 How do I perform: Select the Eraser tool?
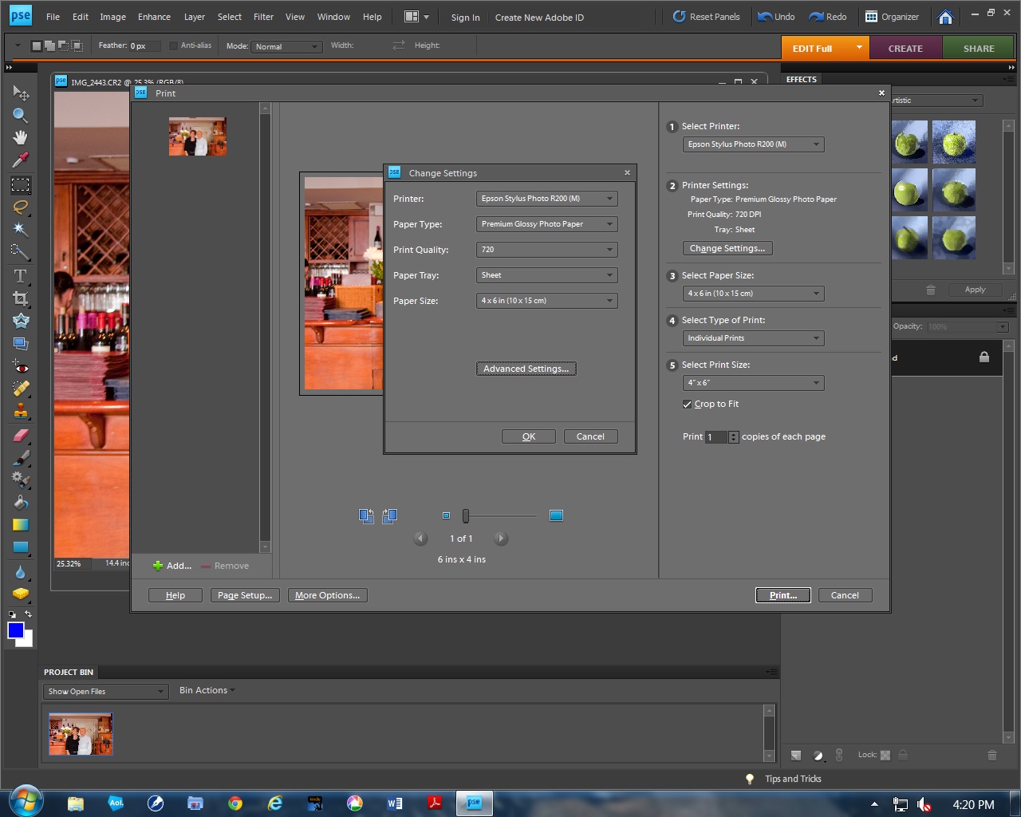point(20,436)
